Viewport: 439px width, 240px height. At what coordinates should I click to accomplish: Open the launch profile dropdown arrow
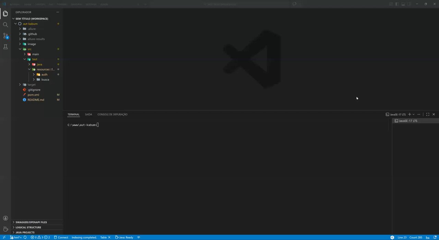tap(413, 114)
